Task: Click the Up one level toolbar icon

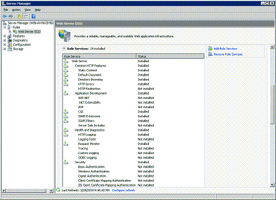Action: pyautogui.click(x=19, y=16)
